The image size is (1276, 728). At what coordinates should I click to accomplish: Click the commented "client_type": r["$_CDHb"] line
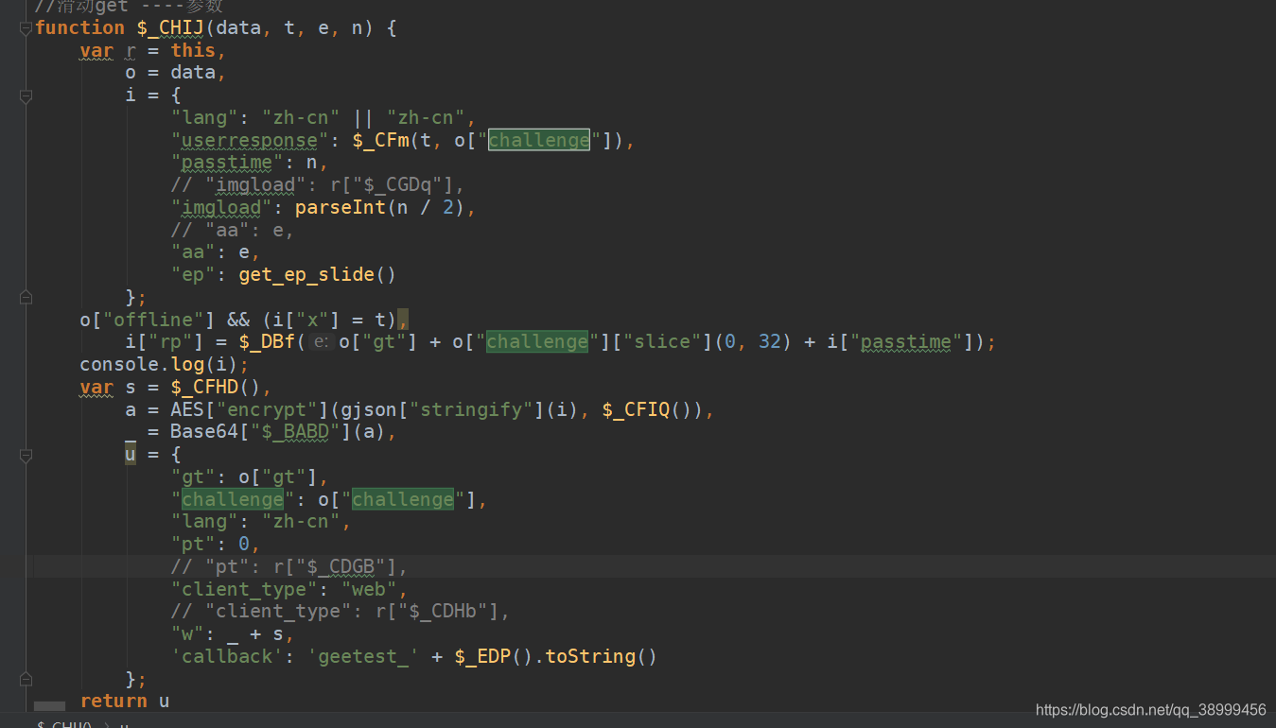(x=341, y=612)
